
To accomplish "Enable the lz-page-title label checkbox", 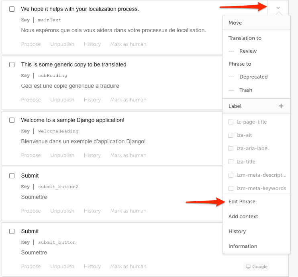I will click(231, 122).
